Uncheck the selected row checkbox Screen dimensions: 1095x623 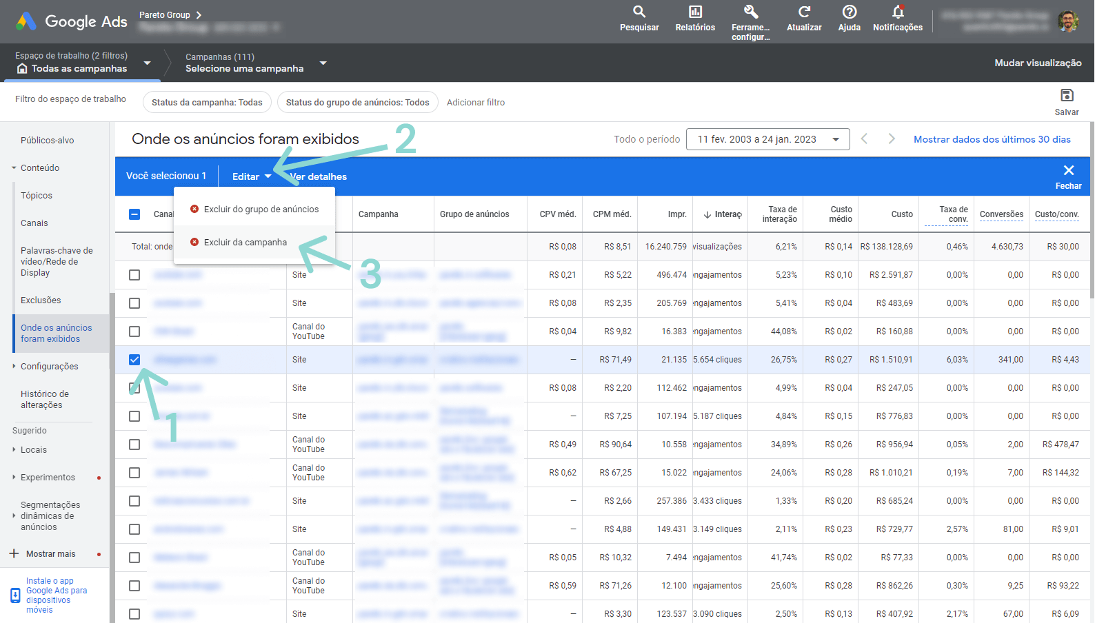134,360
